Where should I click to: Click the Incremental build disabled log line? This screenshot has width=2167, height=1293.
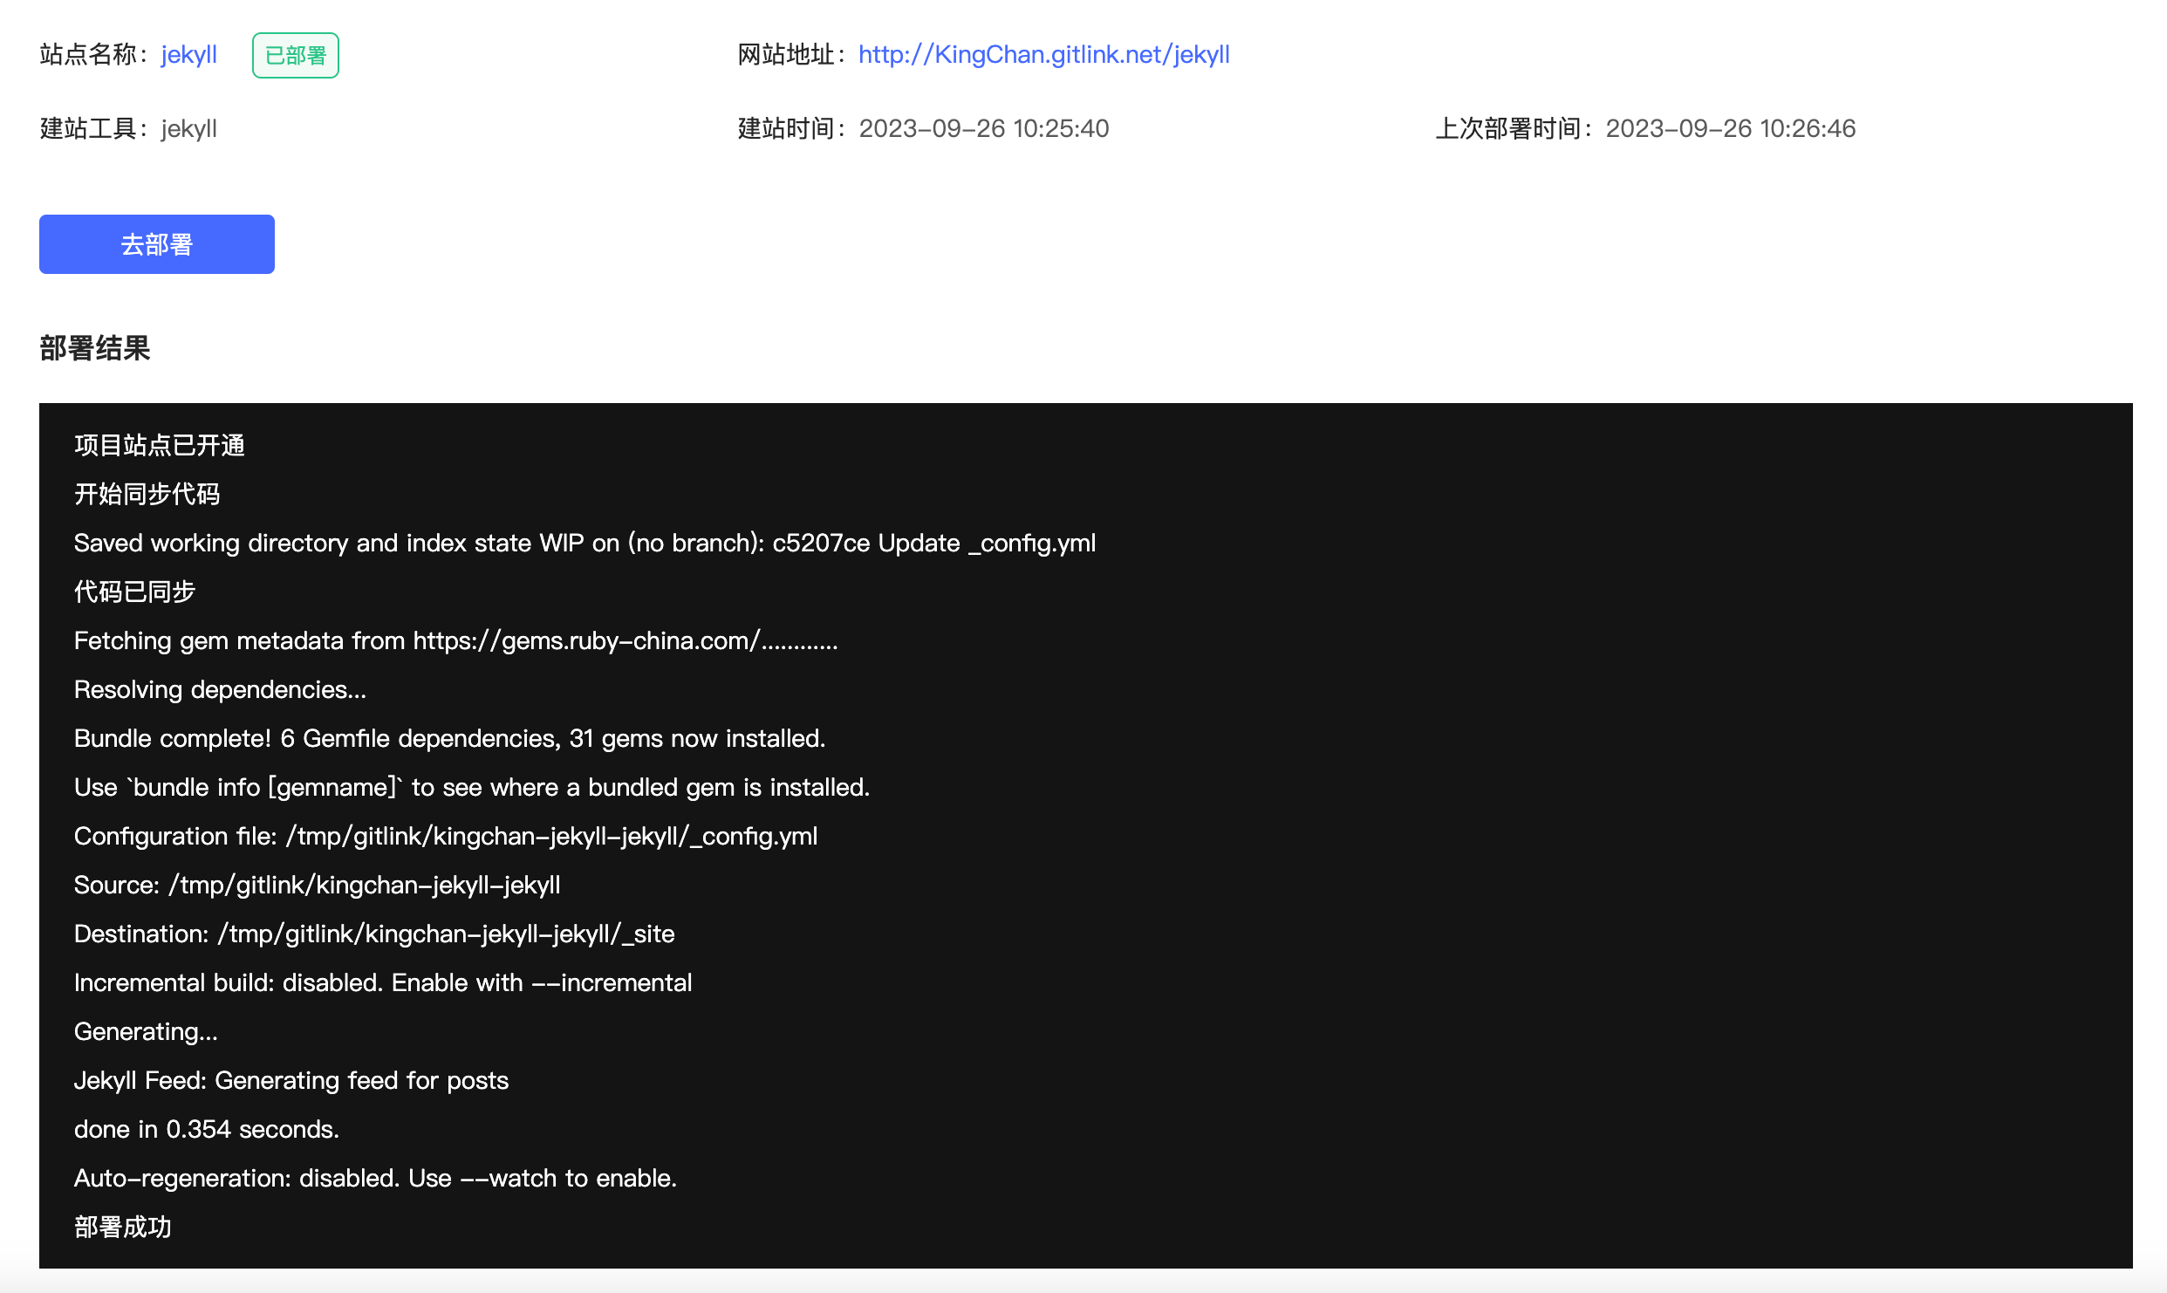tap(383, 983)
